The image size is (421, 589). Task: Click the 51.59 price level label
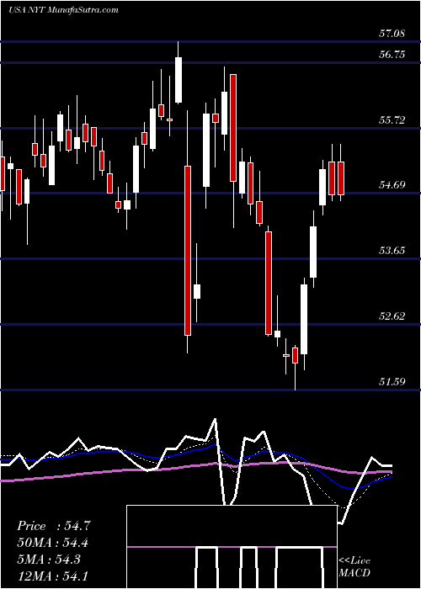(x=392, y=382)
